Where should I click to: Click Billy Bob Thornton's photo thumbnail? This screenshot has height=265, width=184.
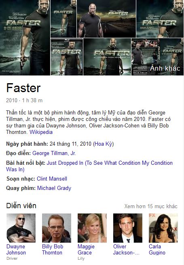pyautogui.click(x=57, y=228)
